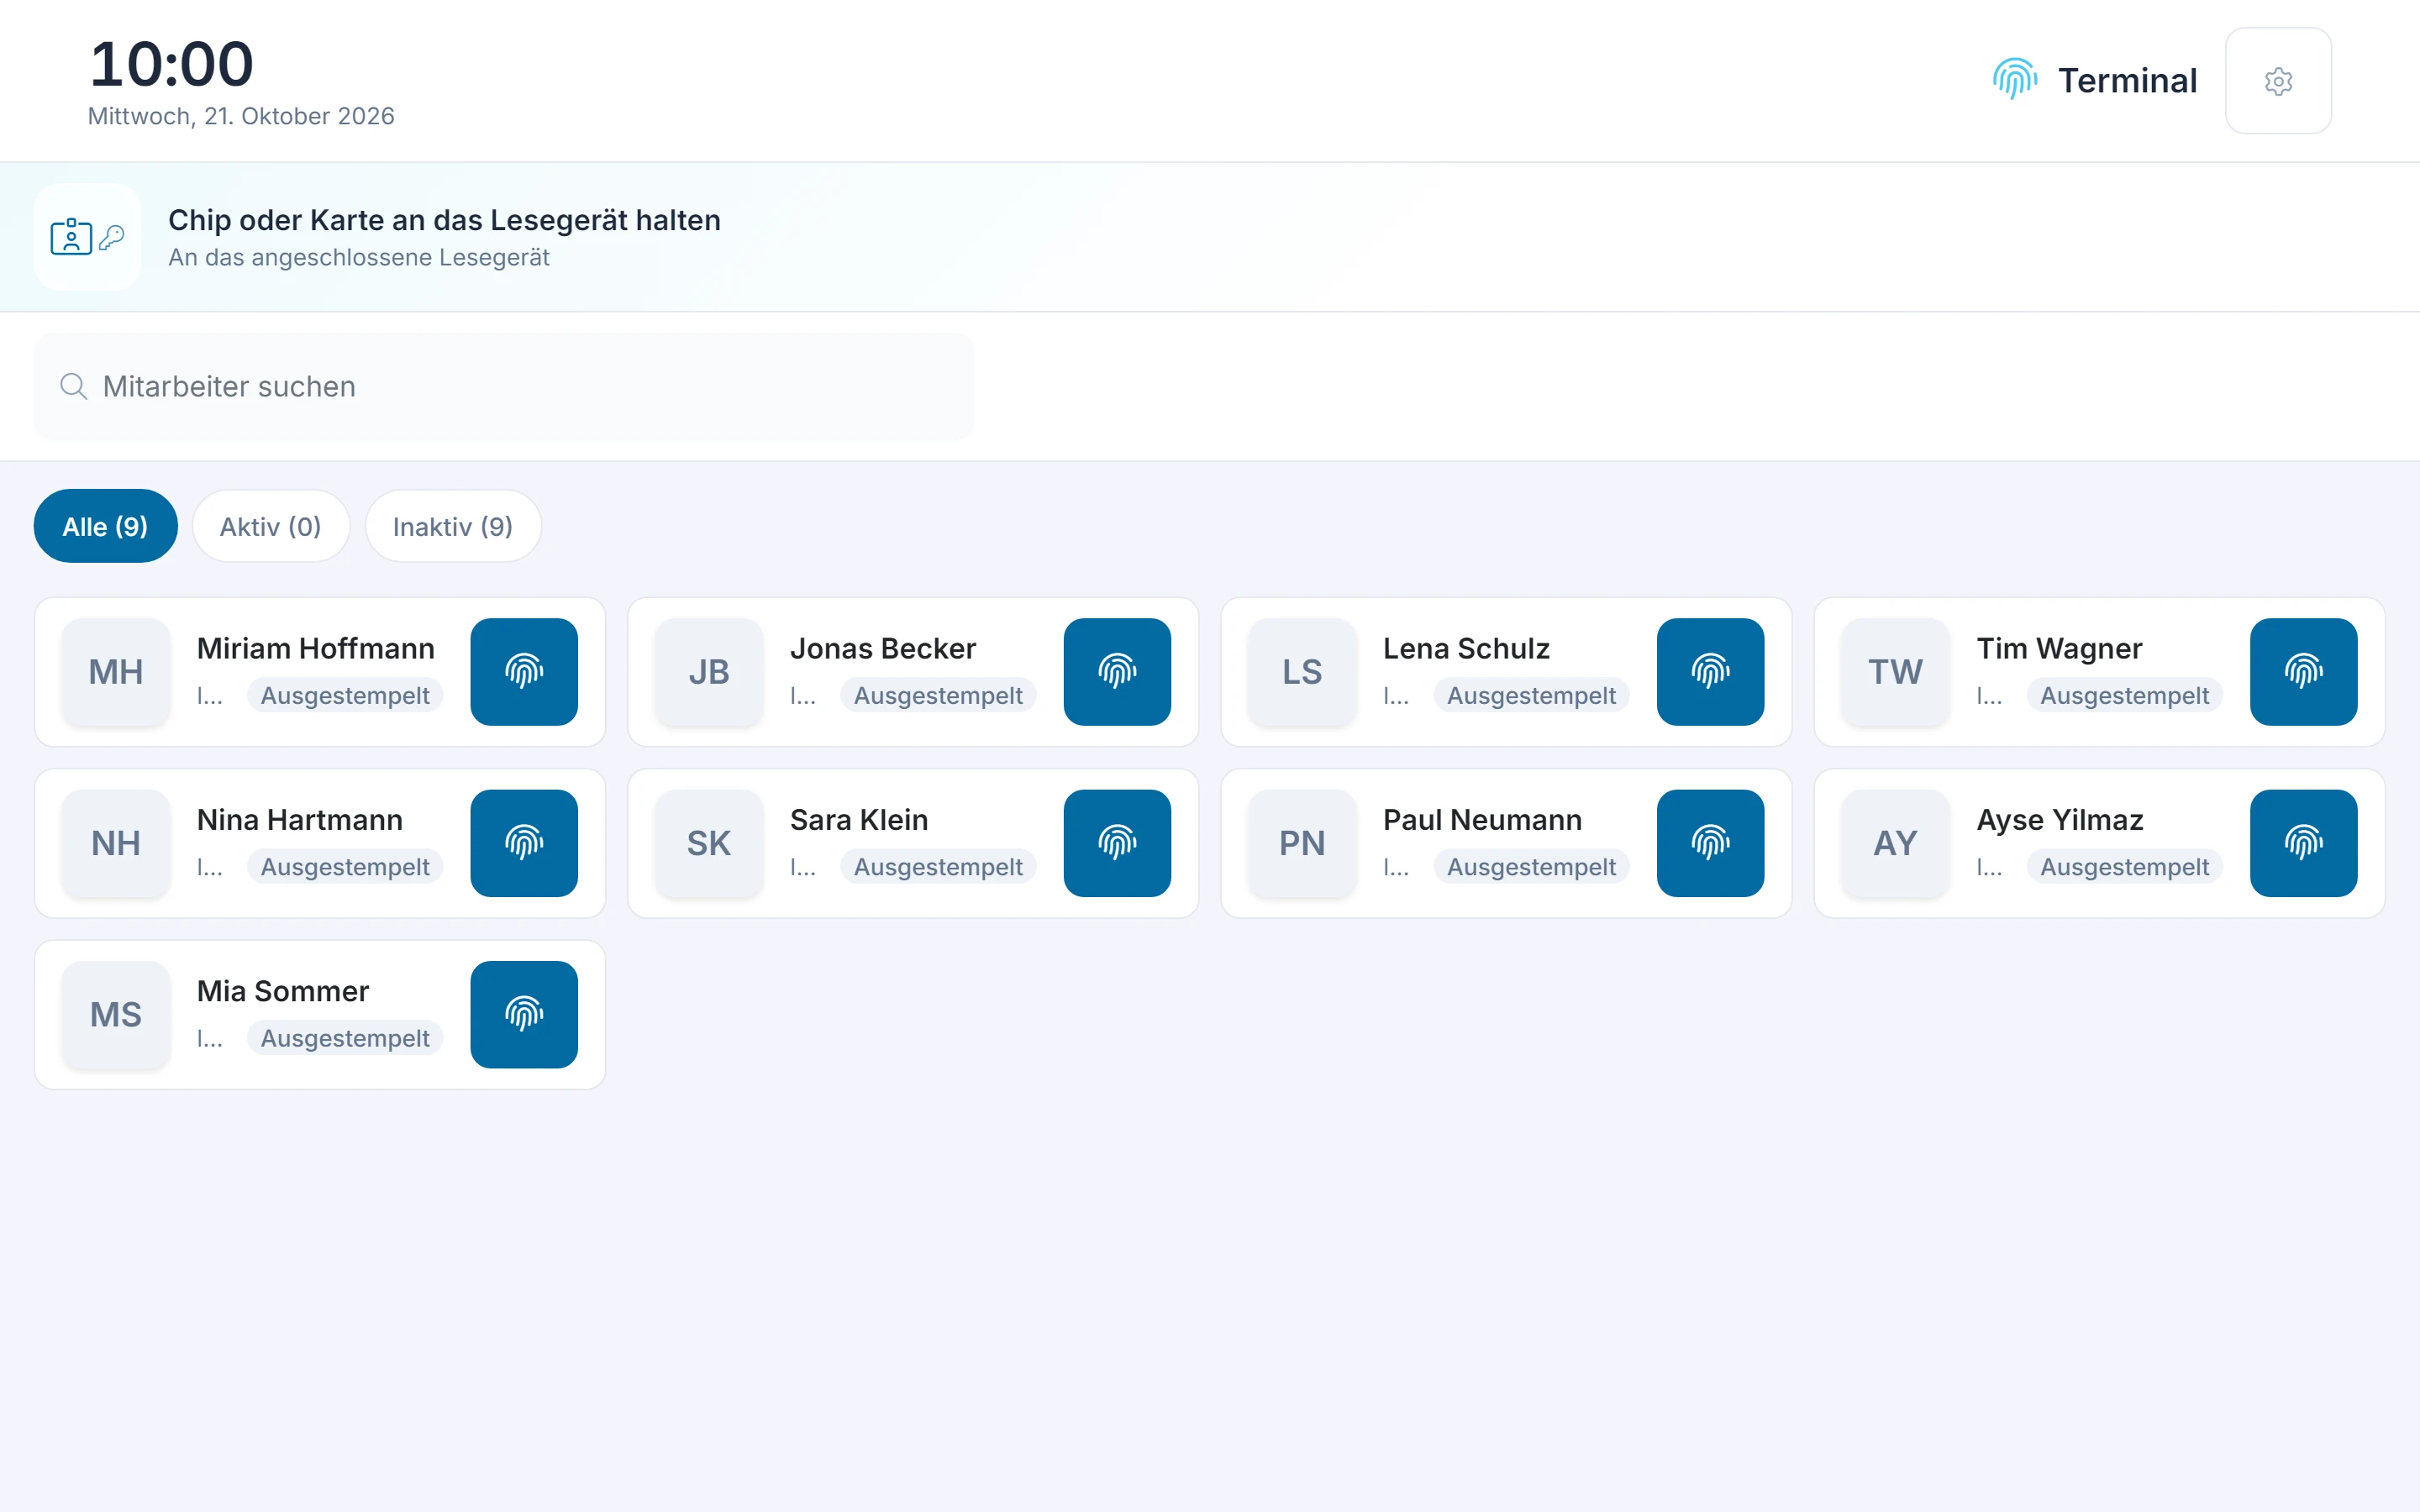2420x1512 pixels.
Task: Select the Alle (9) filter
Action: tap(105, 526)
